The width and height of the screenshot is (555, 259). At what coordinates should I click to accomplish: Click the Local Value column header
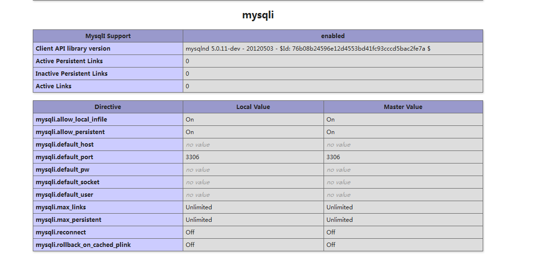pos(253,107)
